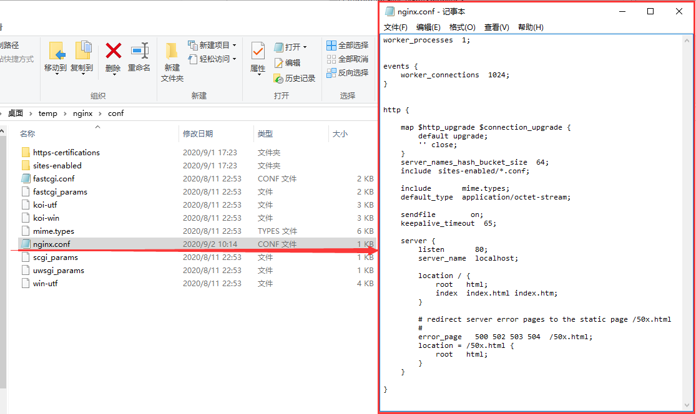Select the nginx.conf file row
The width and height of the screenshot is (696, 414).
(x=197, y=244)
